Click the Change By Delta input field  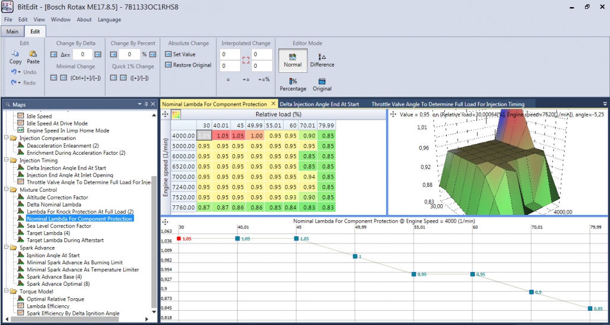[x=82, y=54]
